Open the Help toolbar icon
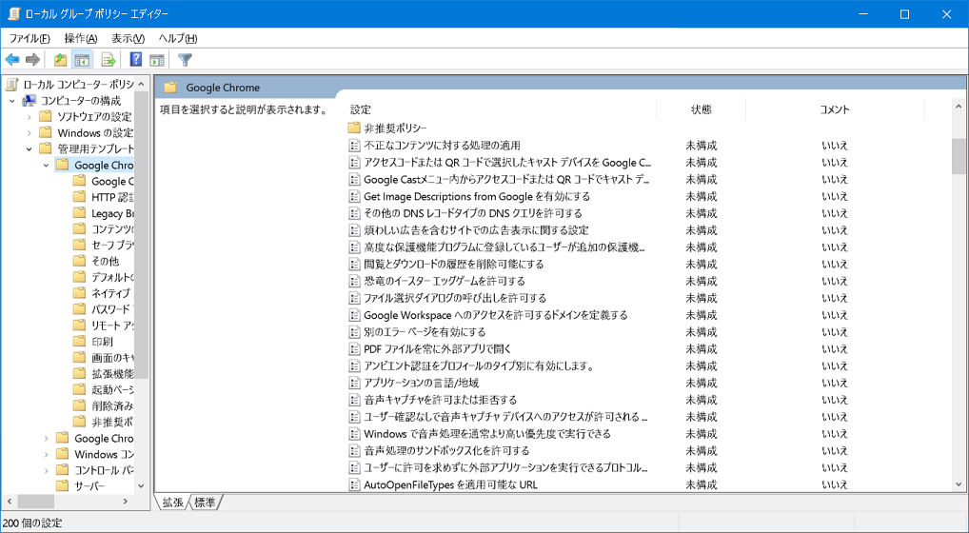 136,60
